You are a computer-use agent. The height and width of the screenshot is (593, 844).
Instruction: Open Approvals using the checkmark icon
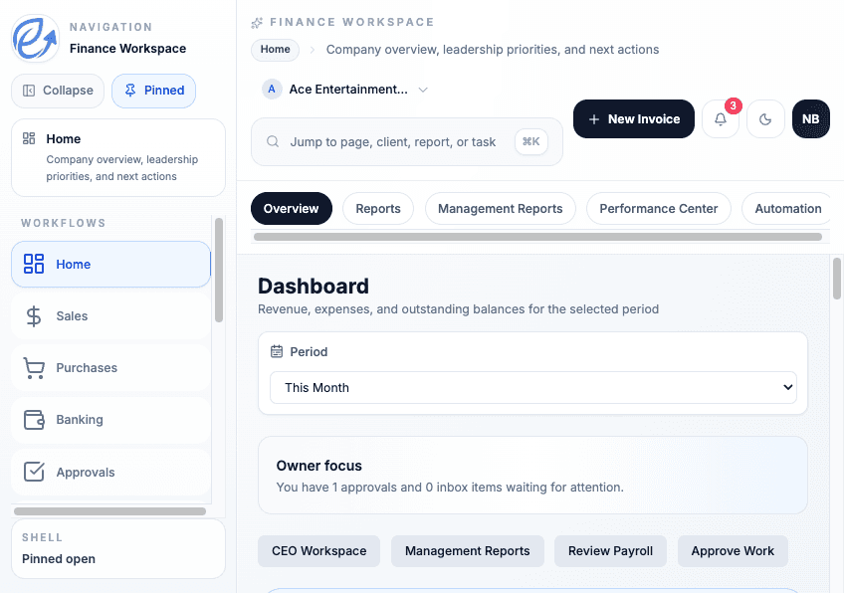coord(33,472)
